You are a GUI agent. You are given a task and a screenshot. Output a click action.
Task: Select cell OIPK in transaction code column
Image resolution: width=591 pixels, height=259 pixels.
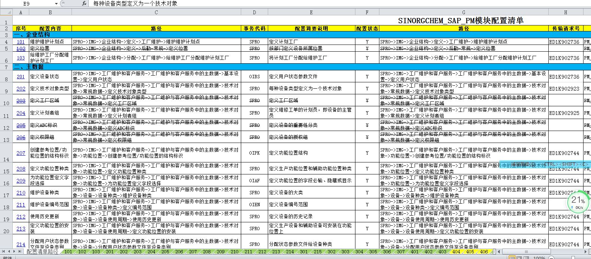coord(254,153)
